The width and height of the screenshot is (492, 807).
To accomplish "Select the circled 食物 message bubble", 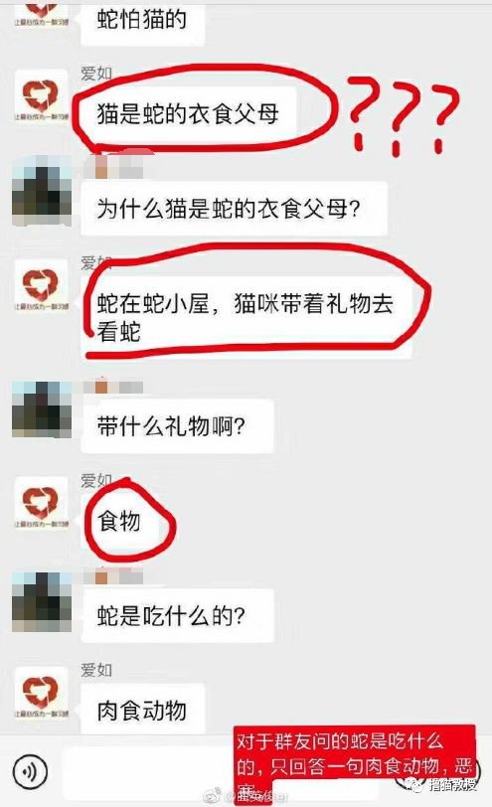I will click(x=119, y=521).
